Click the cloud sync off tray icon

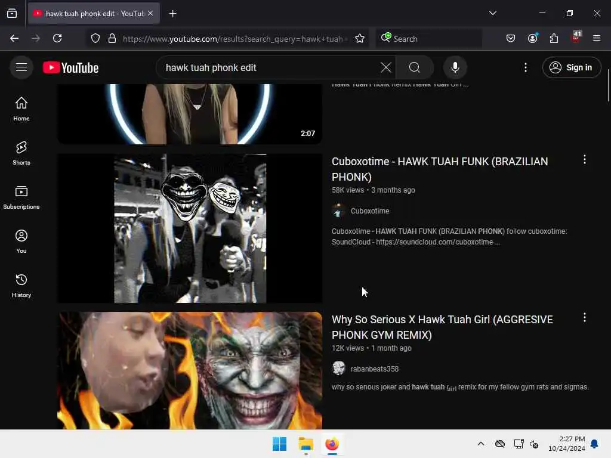[x=500, y=444]
